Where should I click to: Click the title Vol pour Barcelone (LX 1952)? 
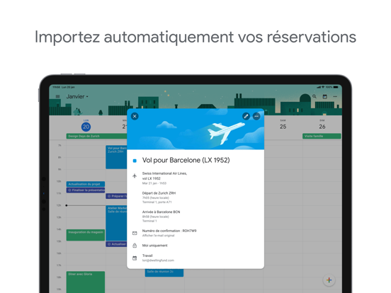click(x=186, y=160)
